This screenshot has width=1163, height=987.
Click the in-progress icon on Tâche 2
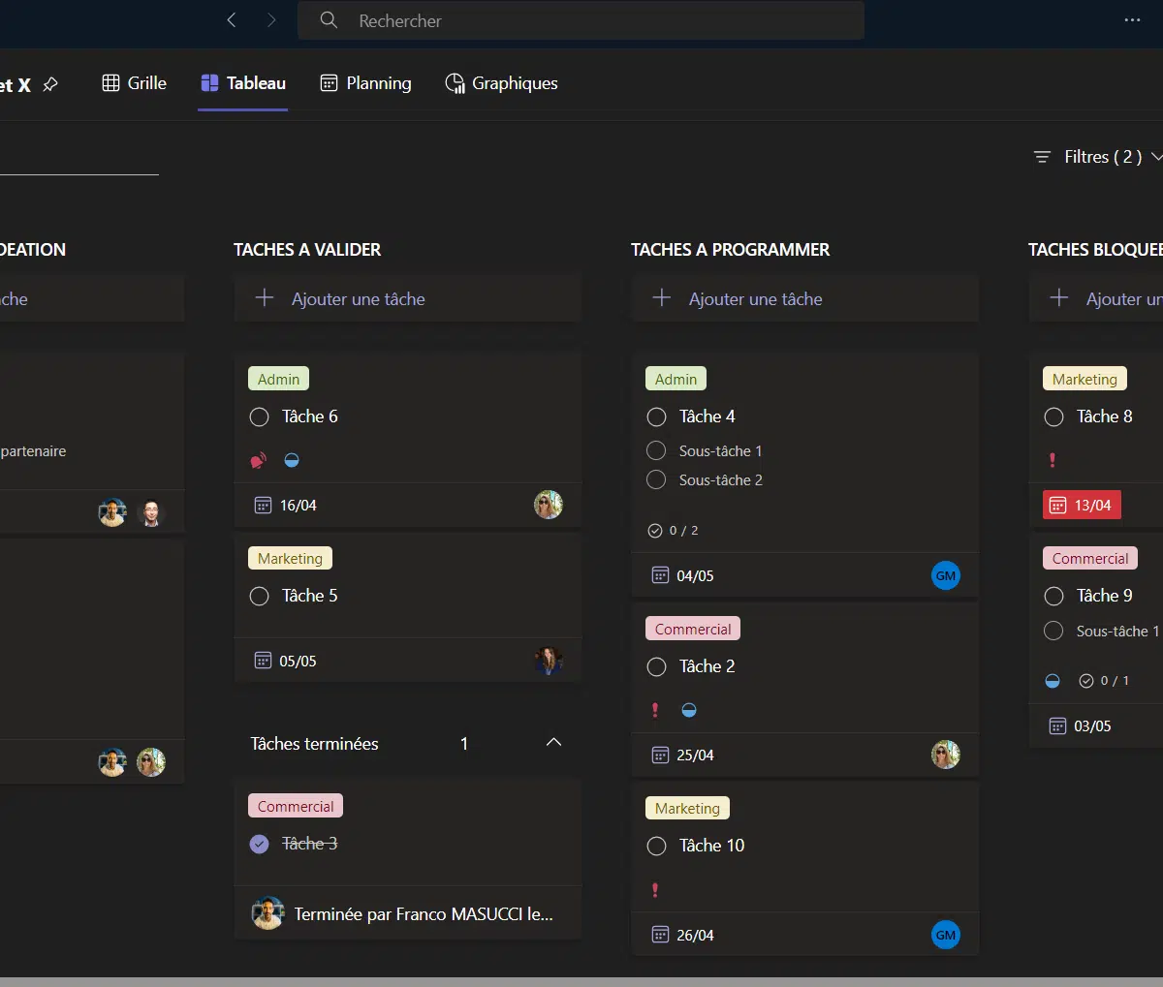pyautogui.click(x=689, y=710)
